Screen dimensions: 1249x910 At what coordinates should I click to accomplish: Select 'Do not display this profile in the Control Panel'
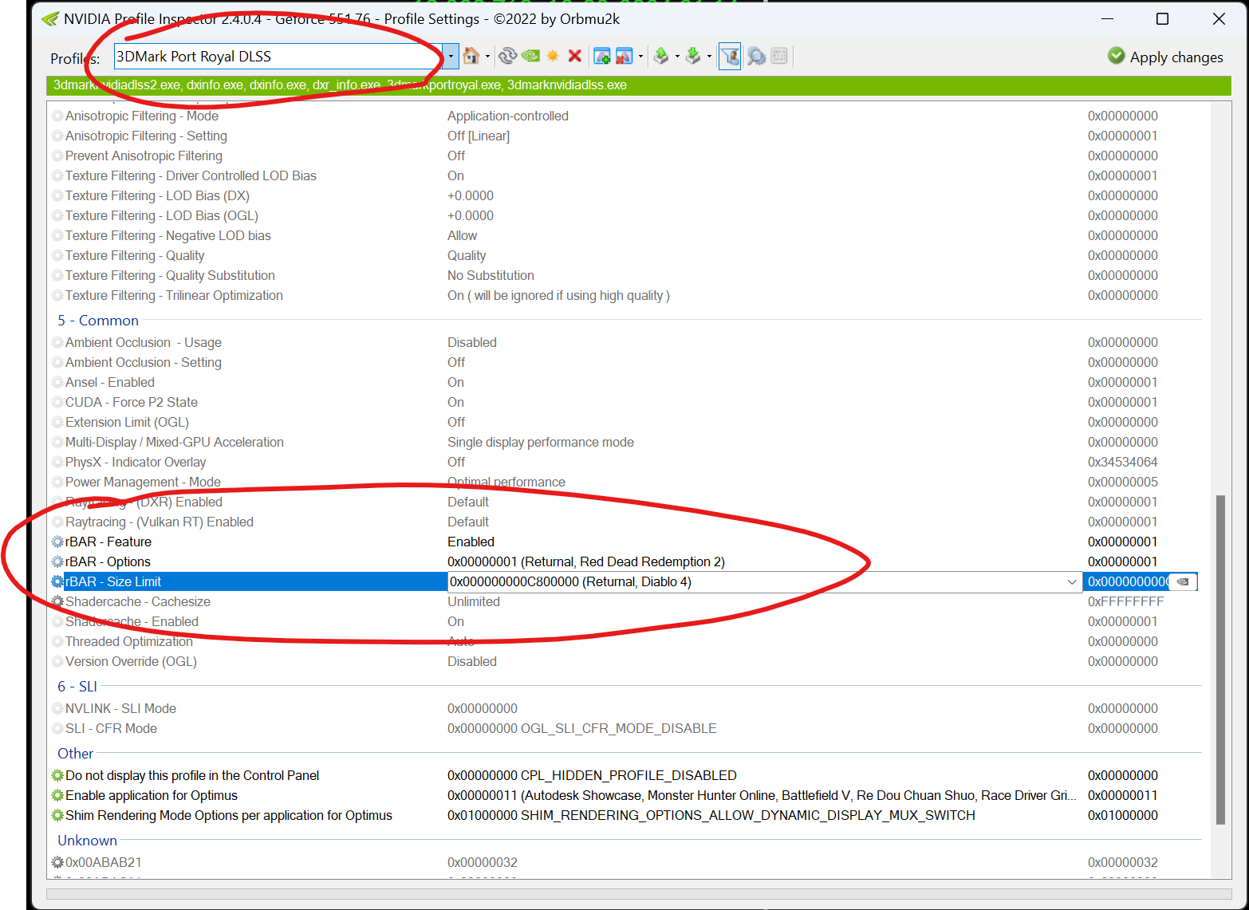coord(192,776)
